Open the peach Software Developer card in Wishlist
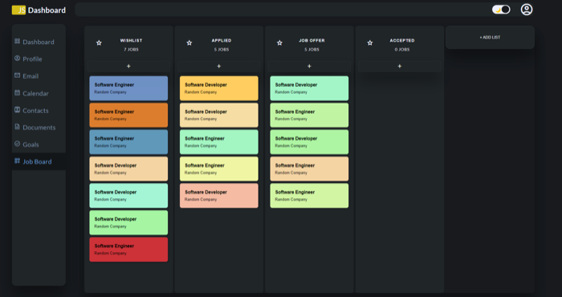This screenshot has width=562, height=297. (128, 169)
